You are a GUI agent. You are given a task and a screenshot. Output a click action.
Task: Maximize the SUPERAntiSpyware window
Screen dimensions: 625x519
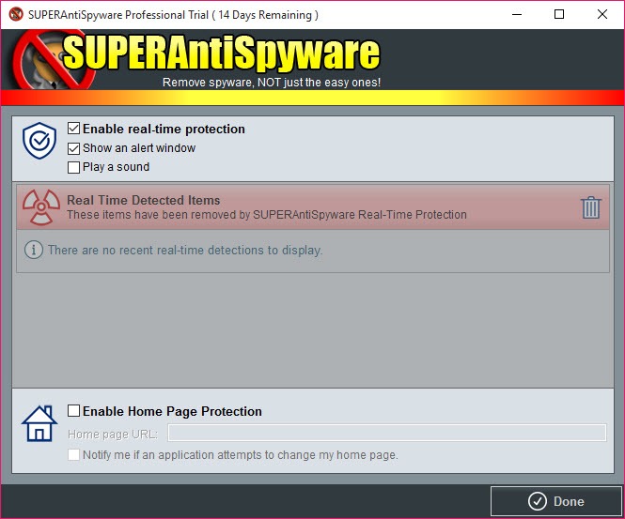[x=559, y=14]
